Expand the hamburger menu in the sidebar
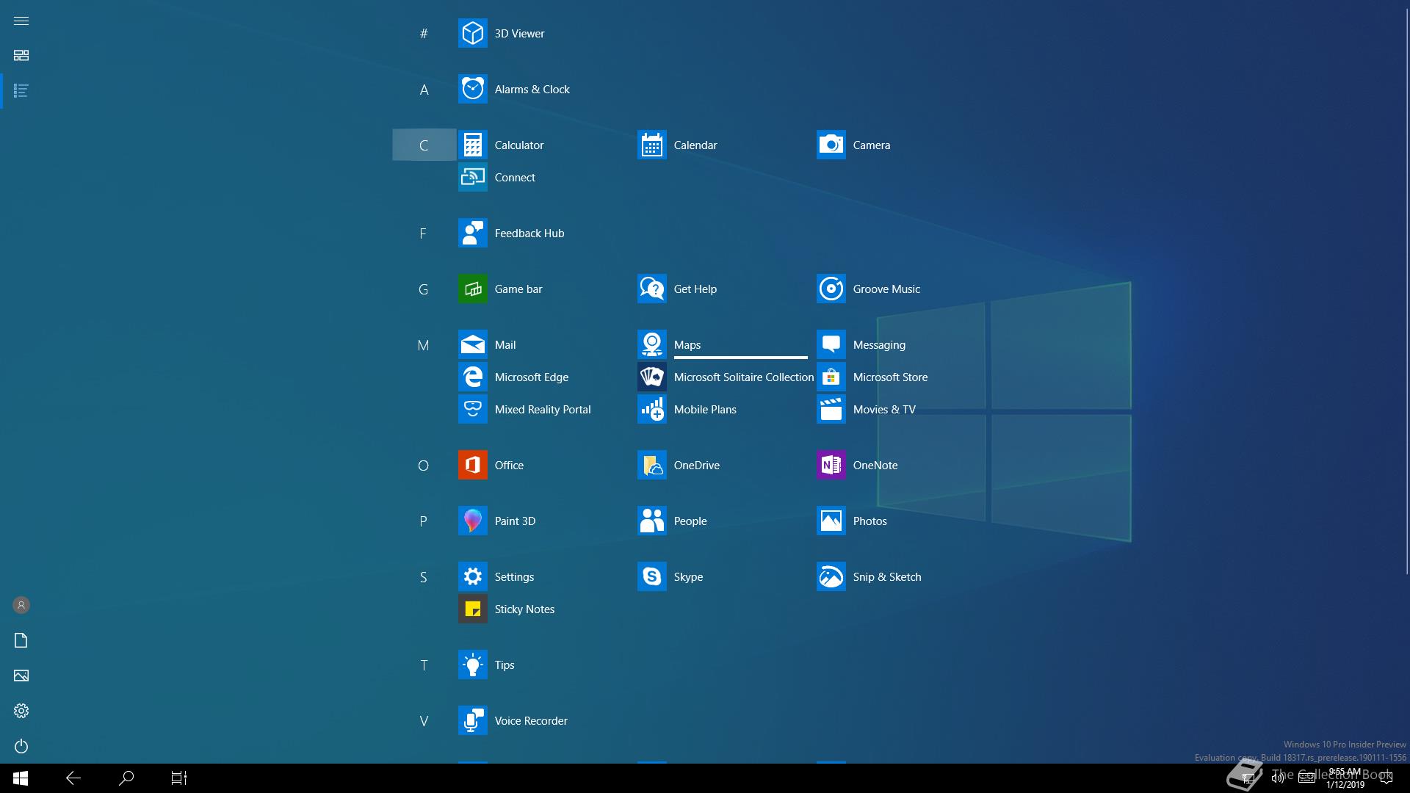 click(21, 21)
